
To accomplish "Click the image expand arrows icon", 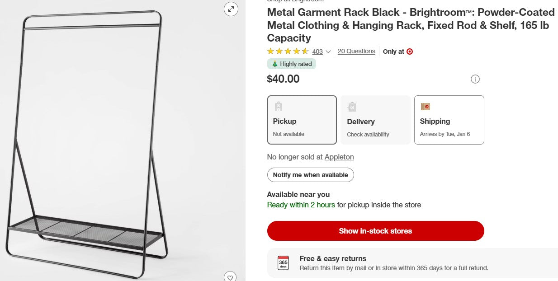I will point(231,9).
